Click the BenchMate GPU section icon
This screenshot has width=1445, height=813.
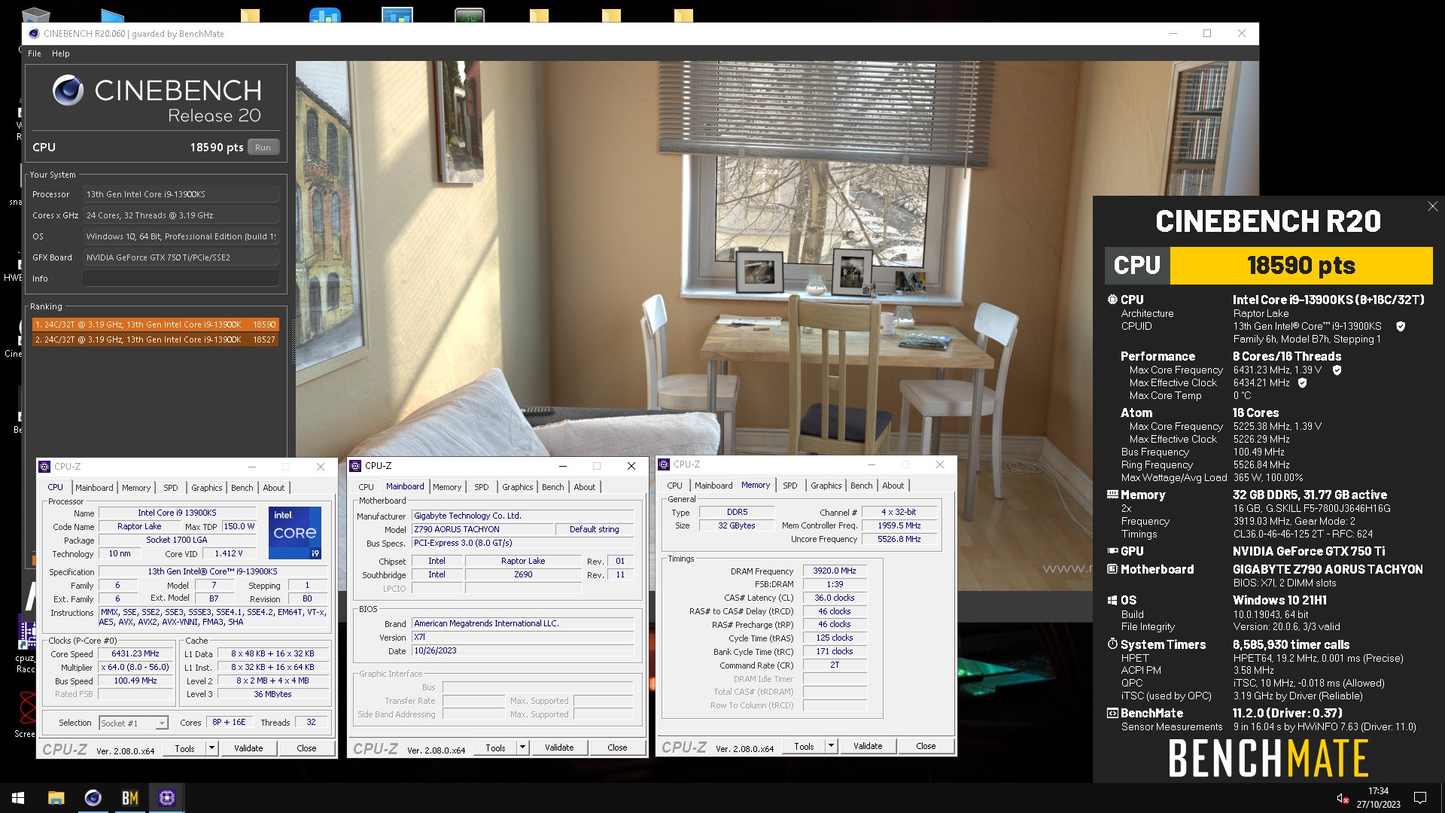(1112, 551)
